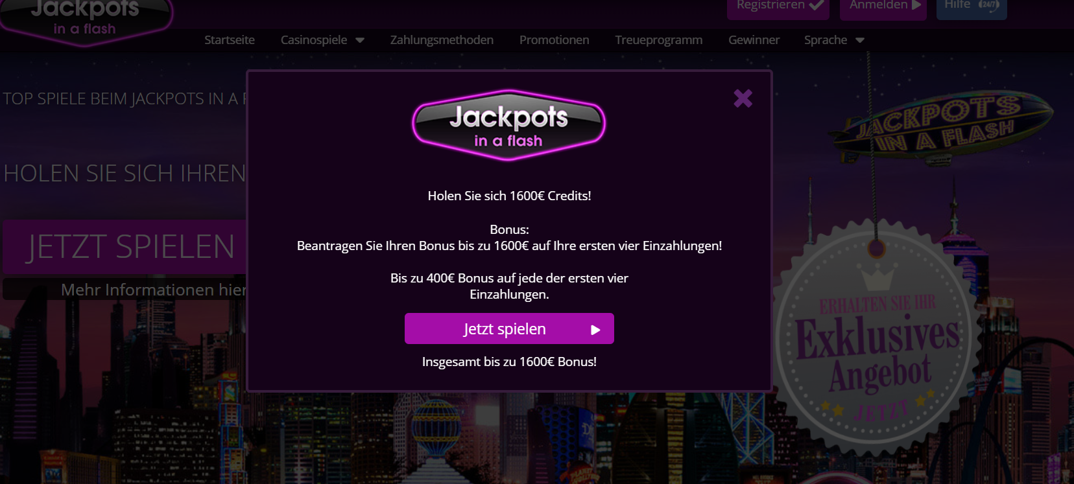The image size is (1074, 484).
Task: Expand the Casinospiele dropdown arrow
Action: coord(360,40)
